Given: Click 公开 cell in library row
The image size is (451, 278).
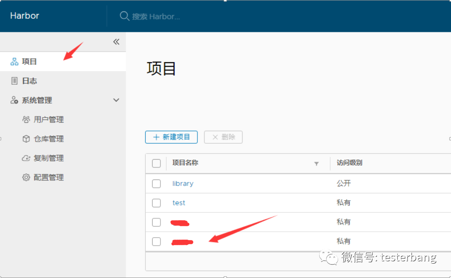Looking at the screenshot, I should [344, 184].
